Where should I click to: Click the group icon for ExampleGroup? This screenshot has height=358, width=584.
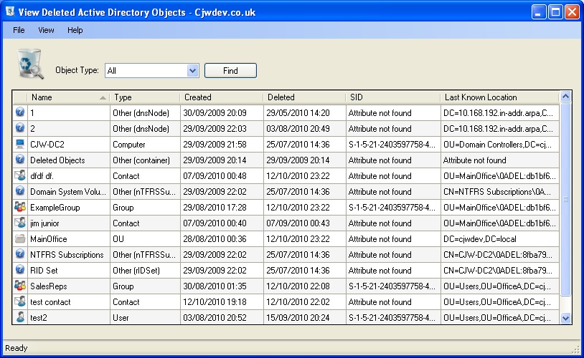point(20,208)
